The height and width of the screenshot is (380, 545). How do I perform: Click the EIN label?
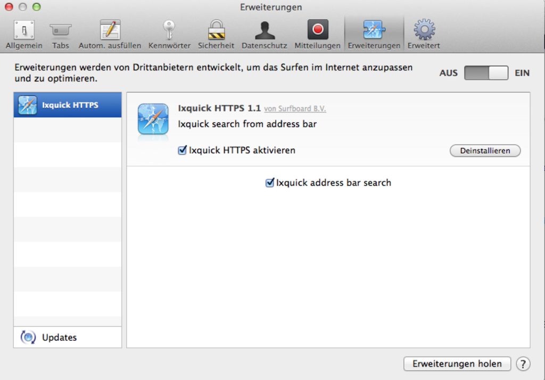coord(522,73)
